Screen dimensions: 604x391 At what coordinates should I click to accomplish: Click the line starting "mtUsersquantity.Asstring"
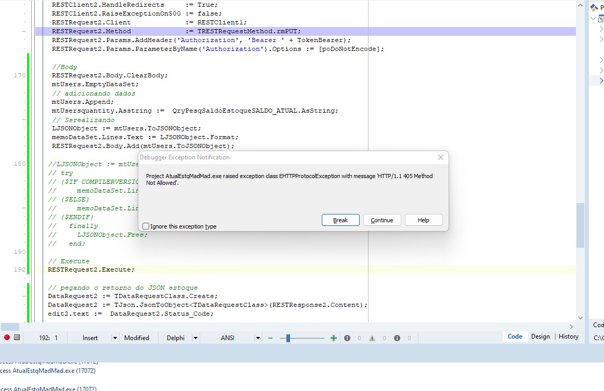pyautogui.click(x=195, y=111)
